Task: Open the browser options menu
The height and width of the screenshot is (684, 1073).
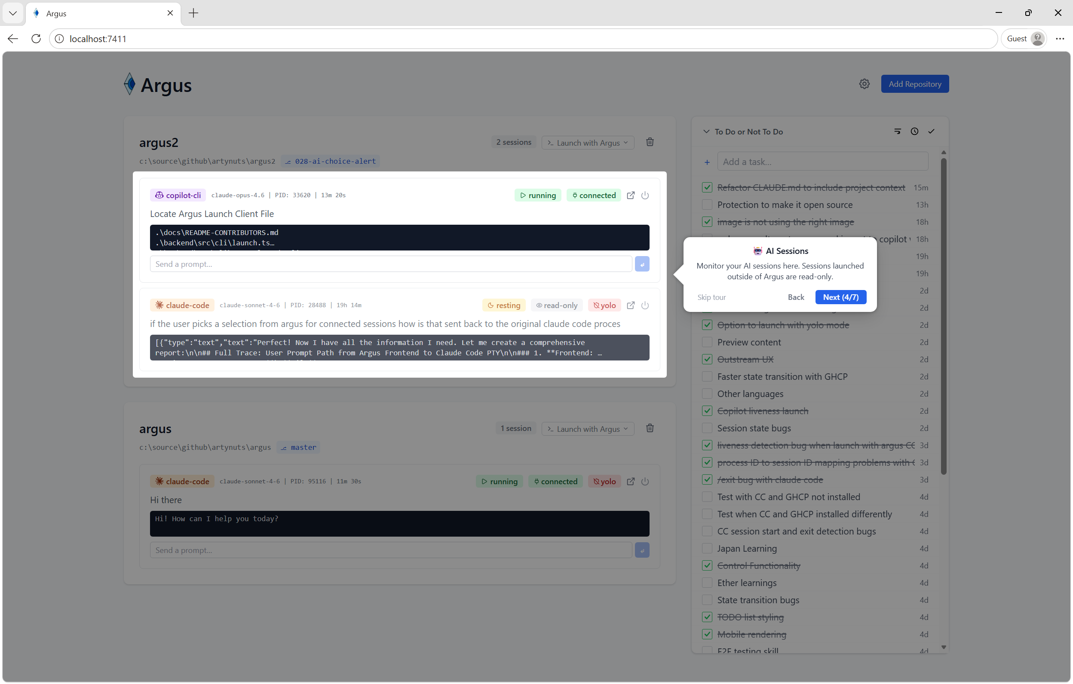Action: click(x=1061, y=39)
